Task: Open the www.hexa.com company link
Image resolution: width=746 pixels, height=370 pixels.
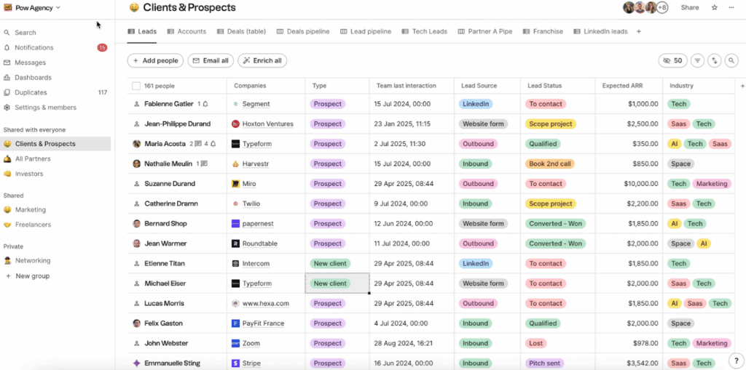Action: pyautogui.click(x=265, y=304)
